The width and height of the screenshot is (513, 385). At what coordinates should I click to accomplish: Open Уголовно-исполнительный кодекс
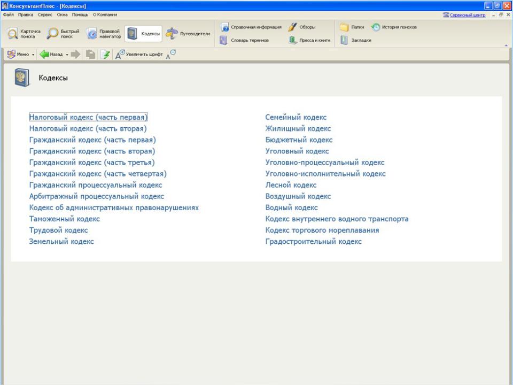325,173
